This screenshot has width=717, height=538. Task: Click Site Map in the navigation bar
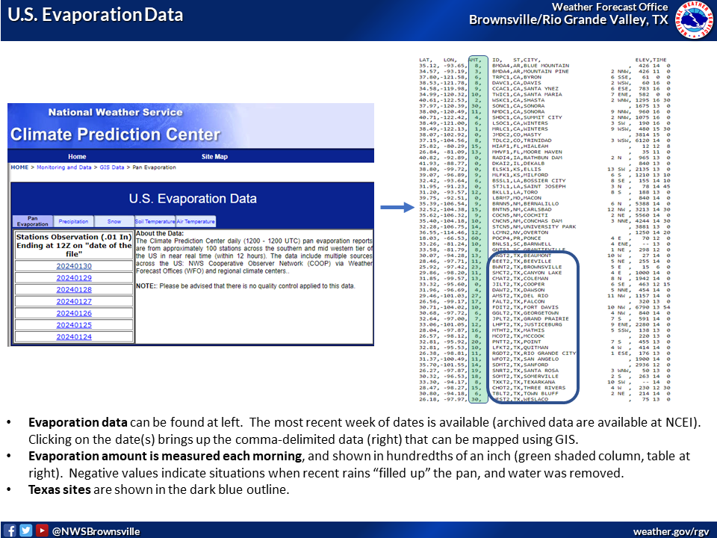click(214, 156)
